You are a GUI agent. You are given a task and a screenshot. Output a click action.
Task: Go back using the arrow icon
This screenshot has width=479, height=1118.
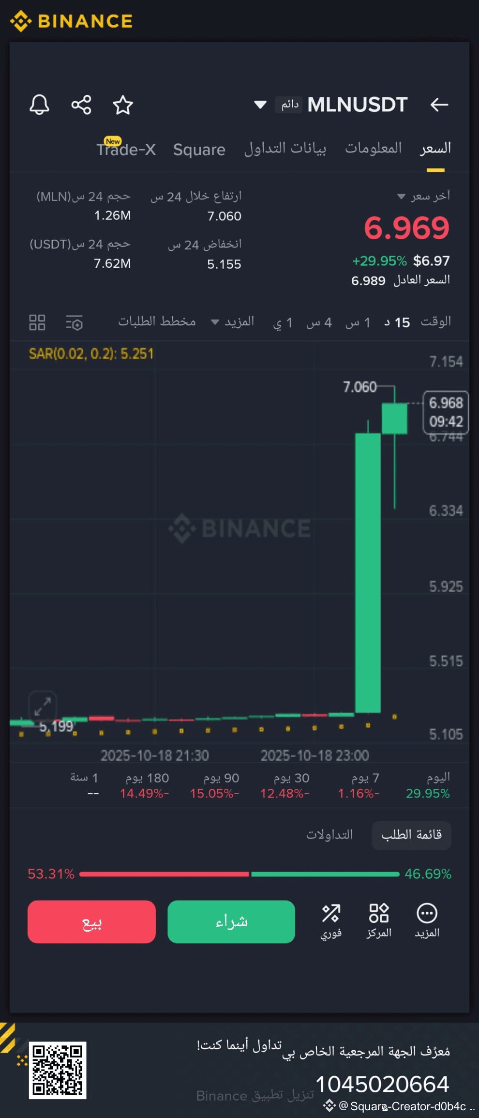pos(439,105)
